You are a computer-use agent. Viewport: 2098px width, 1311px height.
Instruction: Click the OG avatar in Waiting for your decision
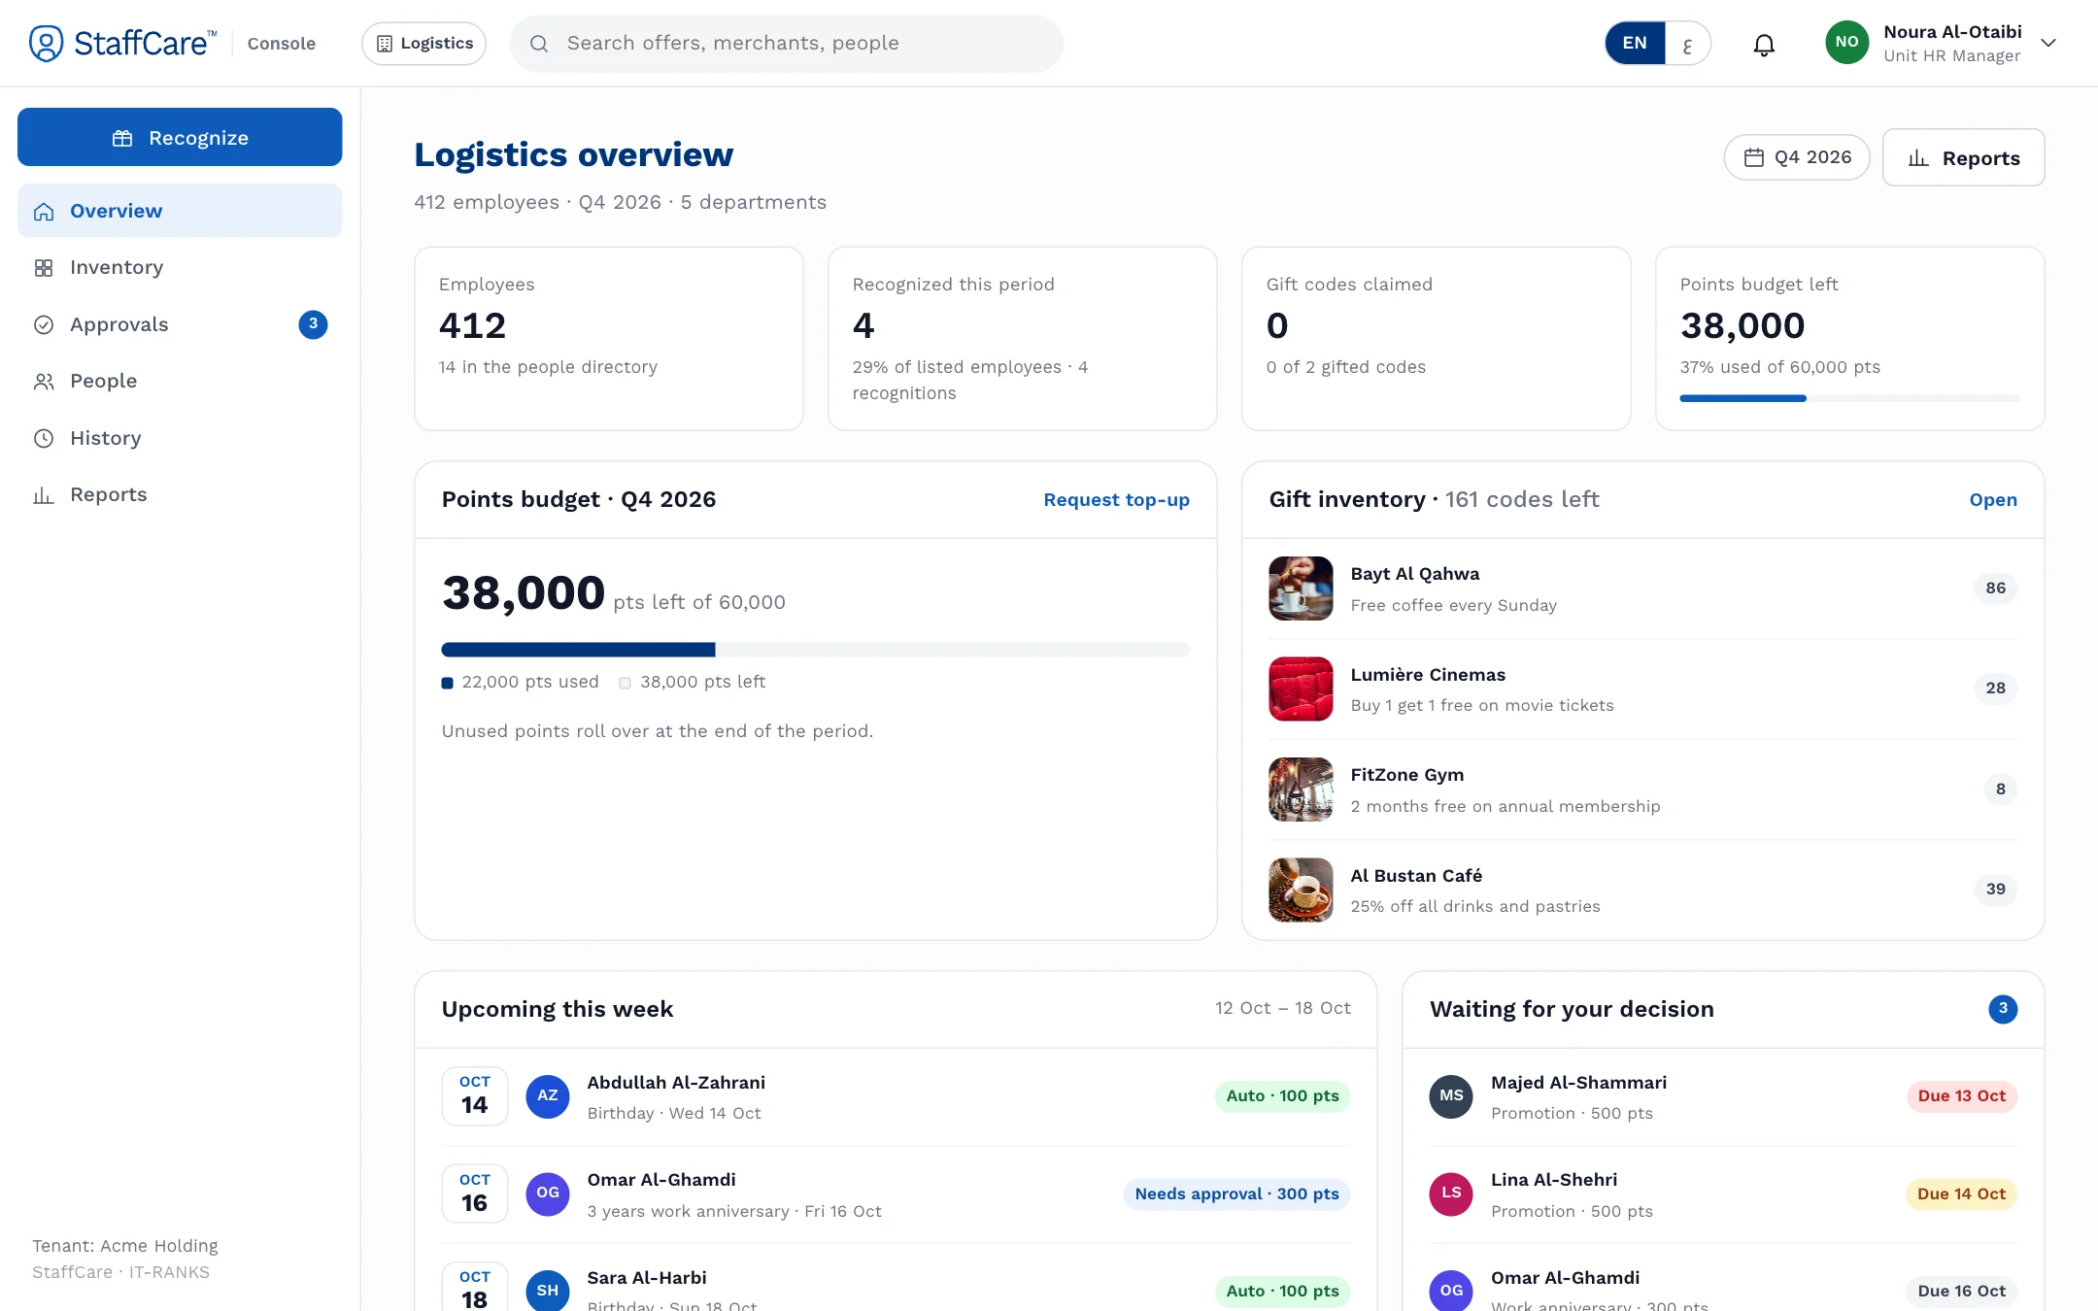1451,1291
